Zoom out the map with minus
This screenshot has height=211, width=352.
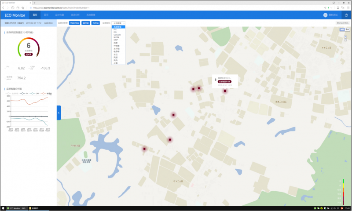[345, 40]
